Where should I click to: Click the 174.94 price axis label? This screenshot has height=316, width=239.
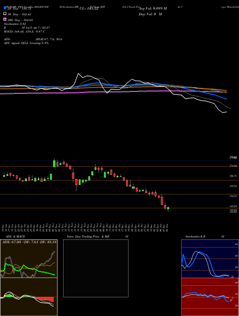click(234, 166)
